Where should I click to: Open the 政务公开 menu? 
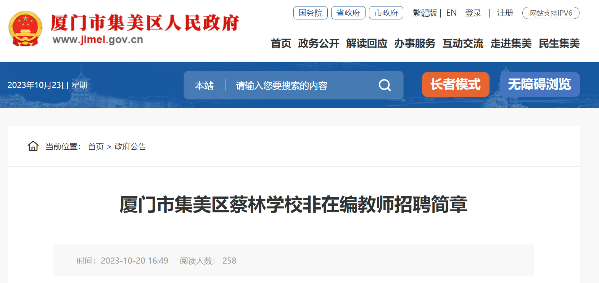point(319,43)
